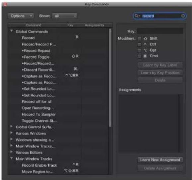Click the Assignments column header
Screen dimensions: 192x180
coord(95,25)
